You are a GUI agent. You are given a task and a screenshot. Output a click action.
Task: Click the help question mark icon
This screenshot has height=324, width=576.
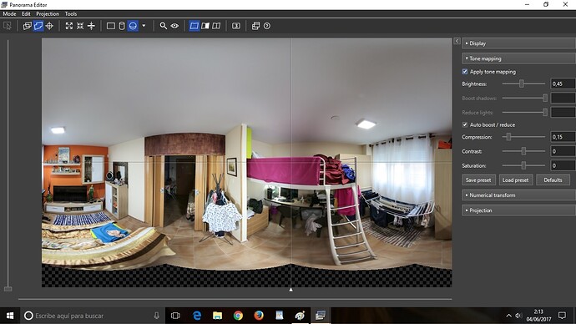pyautogui.click(x=267, y=26)
